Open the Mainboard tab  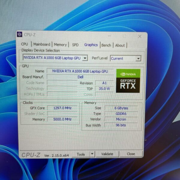(x=42, y=44)
